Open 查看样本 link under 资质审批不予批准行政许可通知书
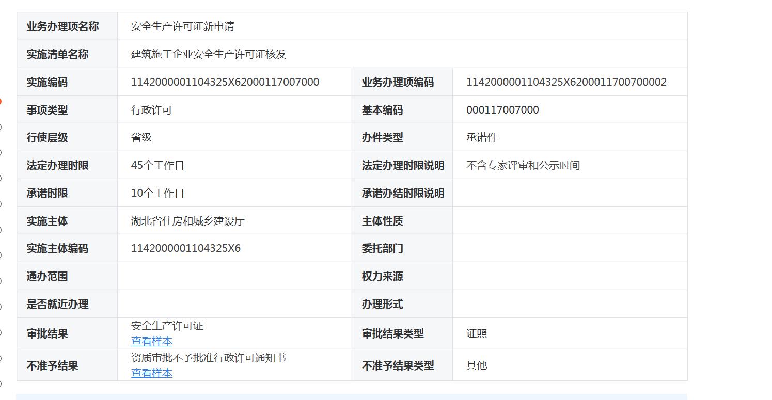Screen dimensions: 772x400 pyautogui.click(x=152, y=373)
